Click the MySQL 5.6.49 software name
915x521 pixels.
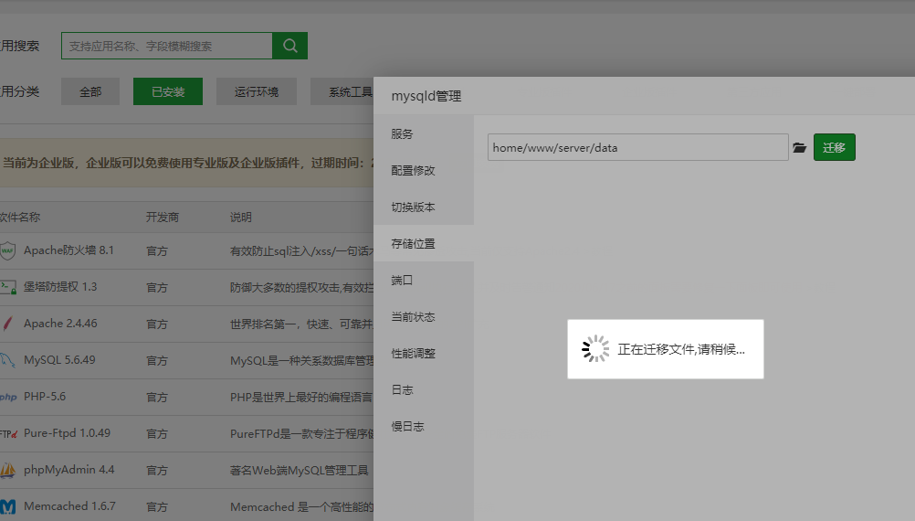coord(59,360)
